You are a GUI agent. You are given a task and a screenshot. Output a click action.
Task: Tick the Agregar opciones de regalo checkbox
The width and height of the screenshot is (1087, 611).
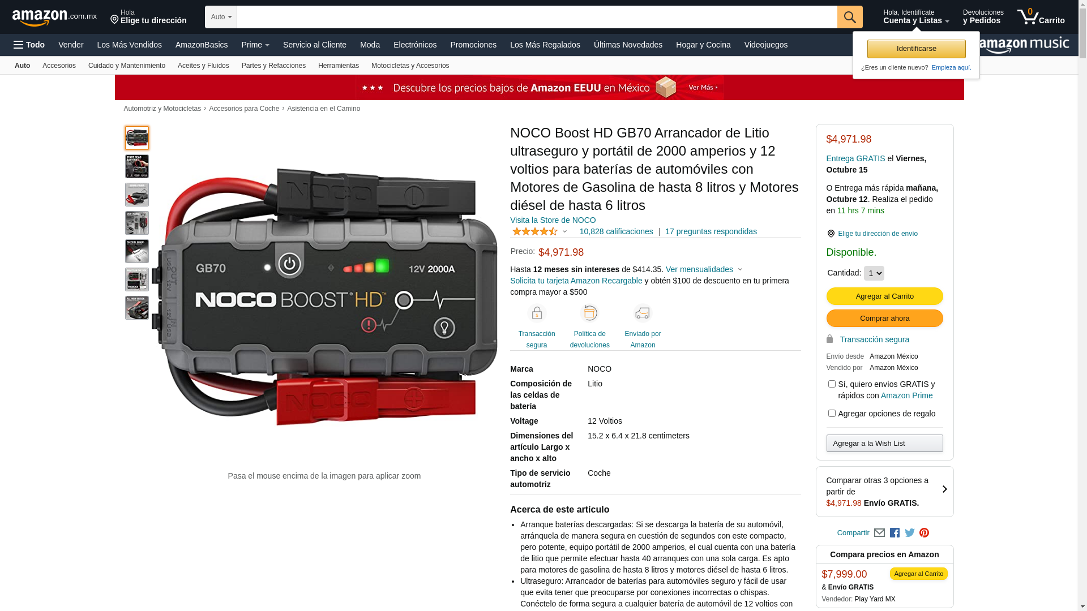[x=832, y=414]
